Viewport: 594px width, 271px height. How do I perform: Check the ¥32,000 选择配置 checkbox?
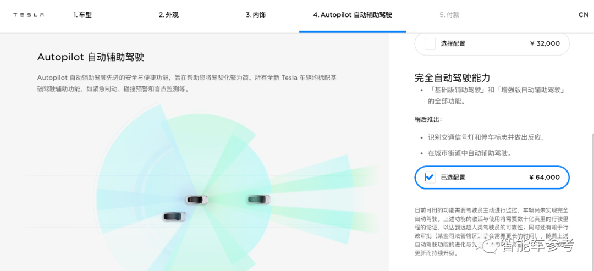pyautogui.click(x=430, y=43)
